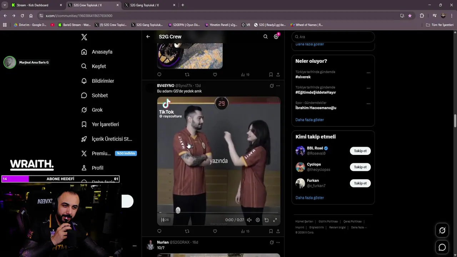Share the motorcycle image post
457x257 pixels.
[x=278, y=75]
